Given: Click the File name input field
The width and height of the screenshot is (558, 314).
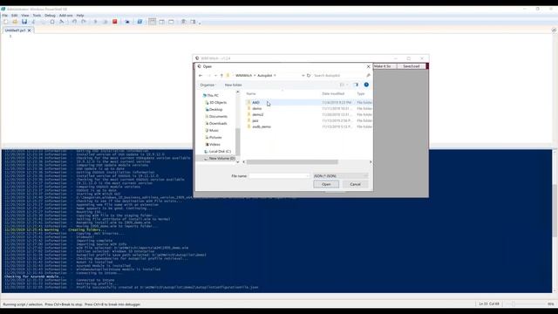Looking at the screenshot, I should click(279, 176).
